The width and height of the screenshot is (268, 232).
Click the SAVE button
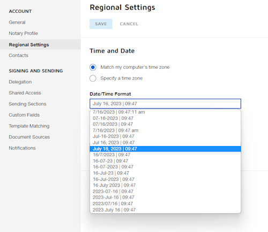pyautogui.click(x=101, y=24)
